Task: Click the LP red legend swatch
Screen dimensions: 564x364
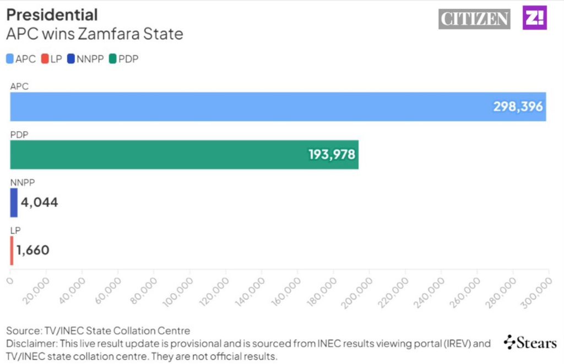Action: pos(45,58)
